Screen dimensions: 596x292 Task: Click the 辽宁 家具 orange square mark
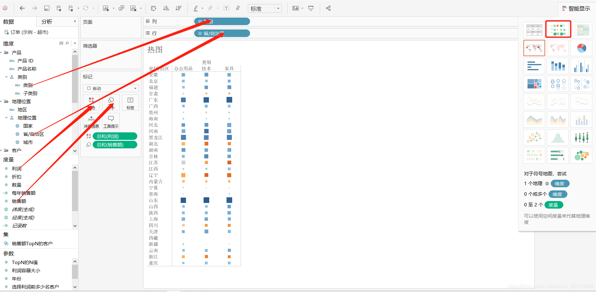(229, 175)
